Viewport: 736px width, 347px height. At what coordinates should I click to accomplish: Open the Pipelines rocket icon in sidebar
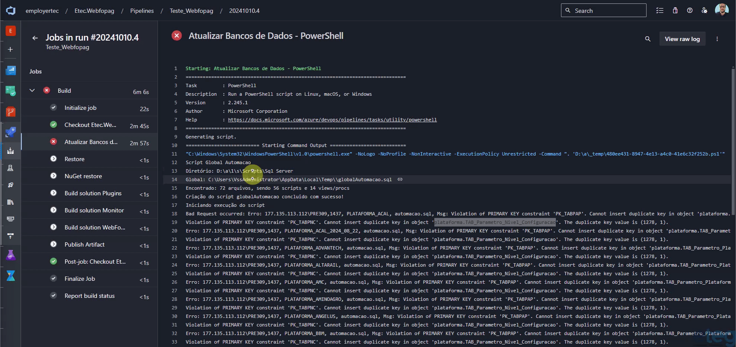point(11,132)
